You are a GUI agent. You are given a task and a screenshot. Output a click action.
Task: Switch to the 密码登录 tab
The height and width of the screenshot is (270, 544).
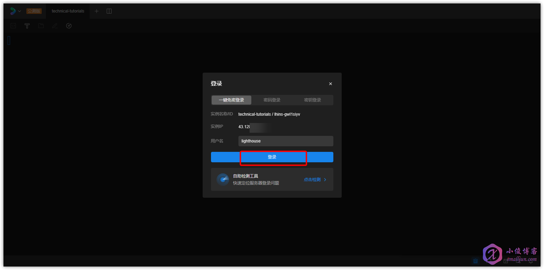tap(272, 100)
